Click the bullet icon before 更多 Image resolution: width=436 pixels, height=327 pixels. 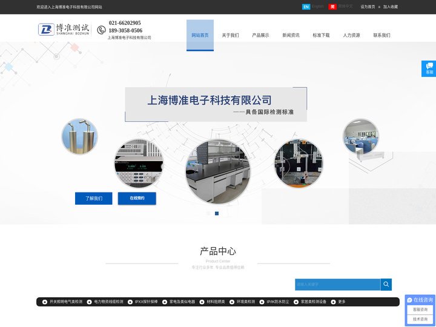click(x=334, y=302)
